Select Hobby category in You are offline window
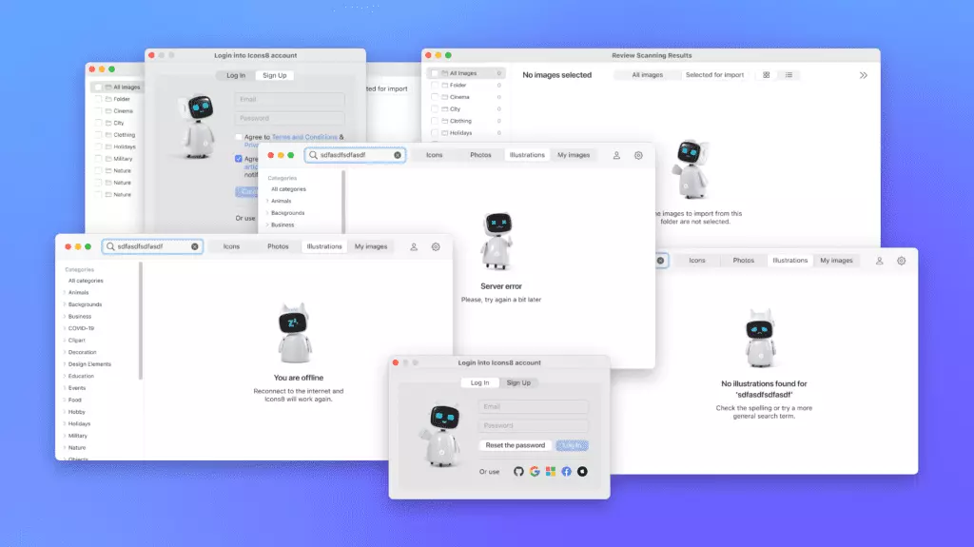This screenshot has height=547, width=974. 76,412
